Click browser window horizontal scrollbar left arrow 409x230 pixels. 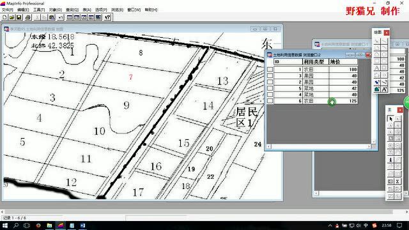coord(268,146)
